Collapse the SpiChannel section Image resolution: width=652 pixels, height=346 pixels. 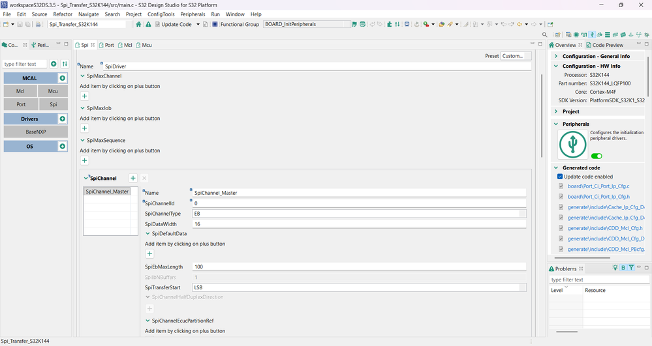tap(85, 178)
